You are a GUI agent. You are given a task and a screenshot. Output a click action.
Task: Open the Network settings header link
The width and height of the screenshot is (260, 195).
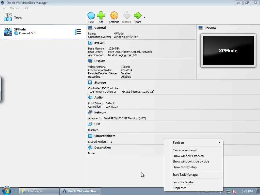100,112
